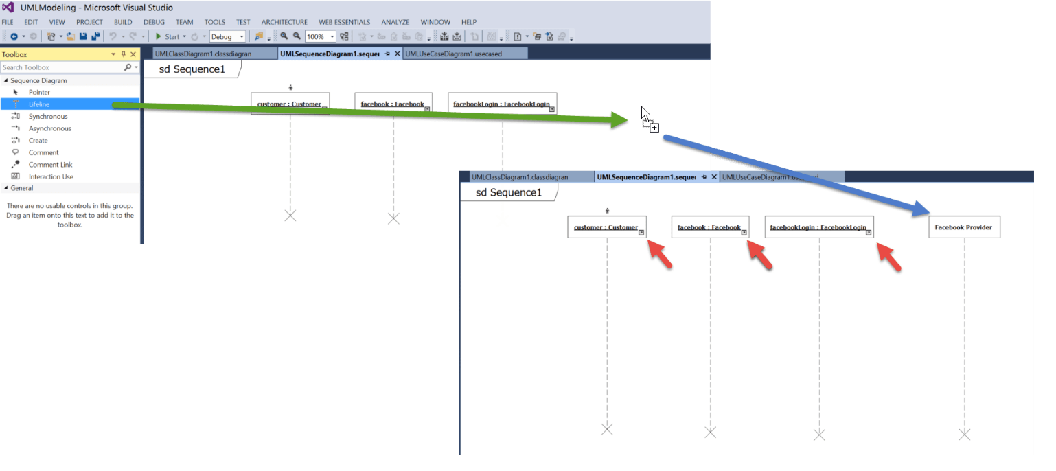This screenshot has height=471, width=1056.
Task: Click the Search Toolbox input field
Action: 62,67
